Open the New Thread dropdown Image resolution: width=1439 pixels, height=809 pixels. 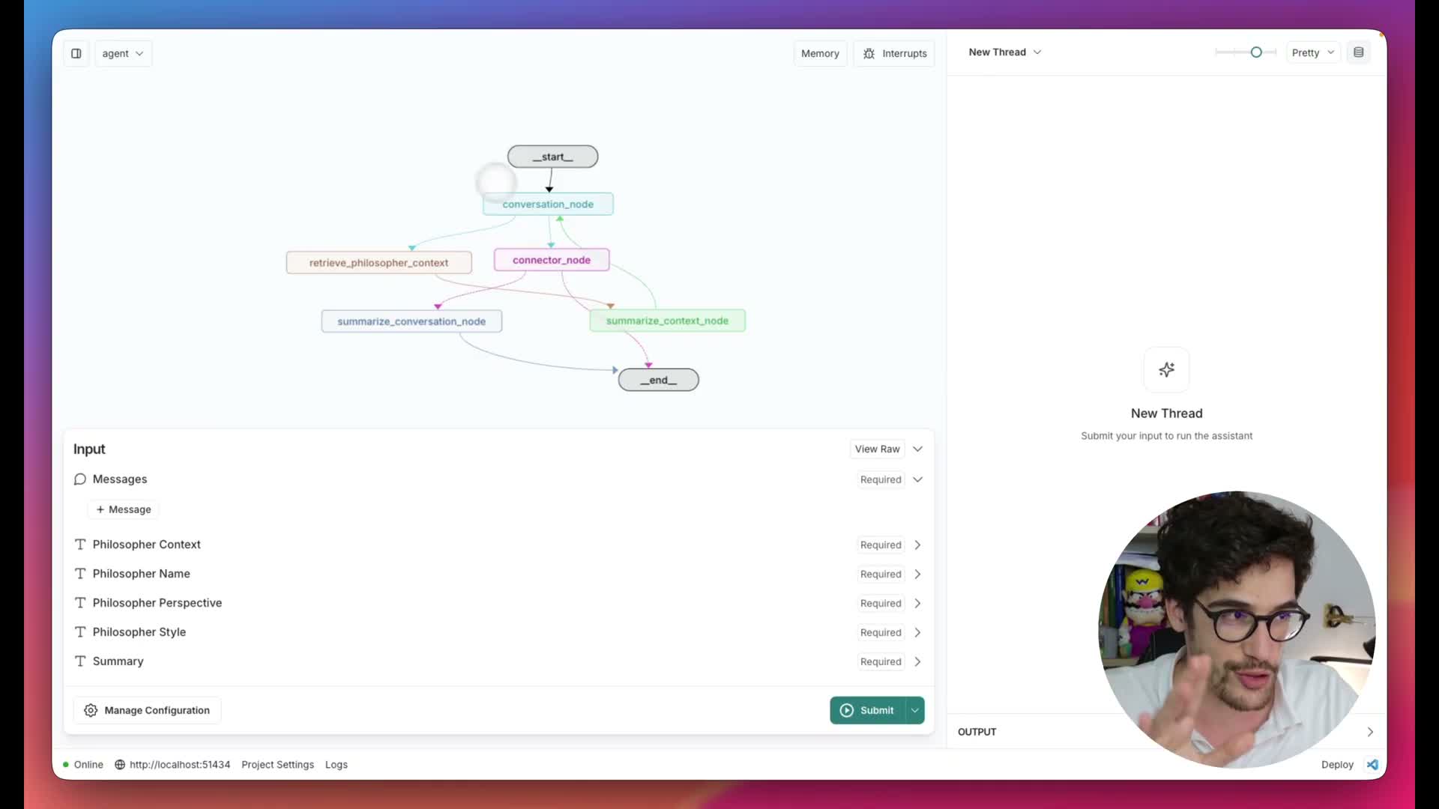1004,52
